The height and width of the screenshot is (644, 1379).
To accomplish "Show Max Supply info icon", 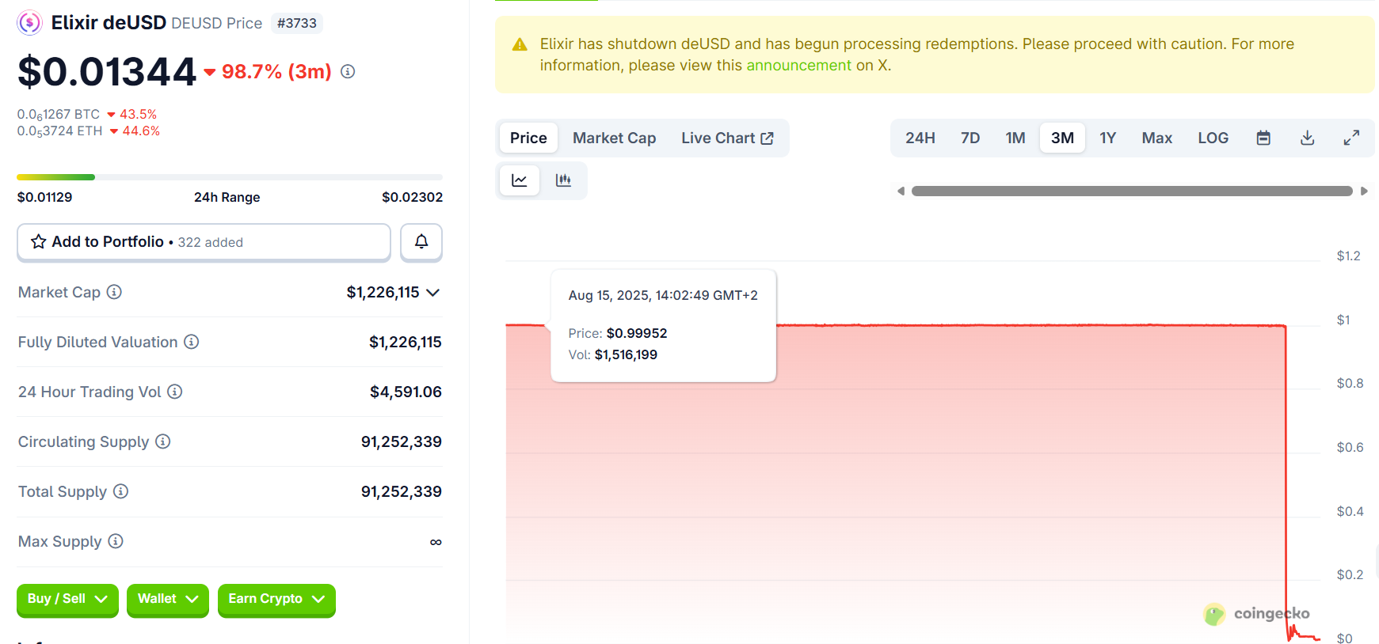I will pyautogui.click(x=116, y=541).
